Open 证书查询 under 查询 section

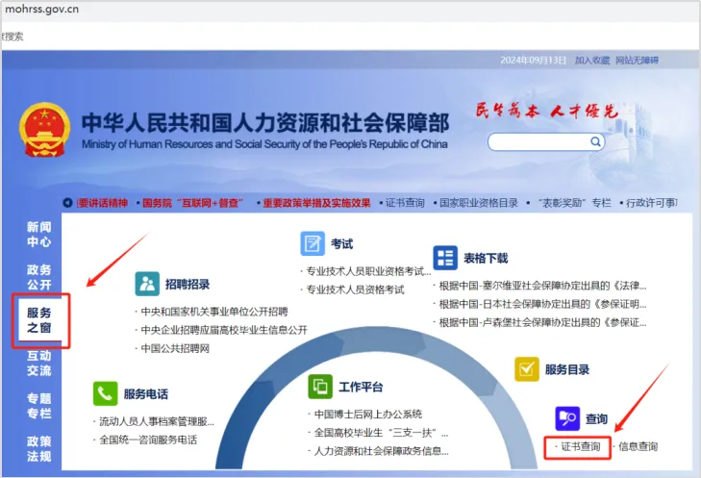580,446
